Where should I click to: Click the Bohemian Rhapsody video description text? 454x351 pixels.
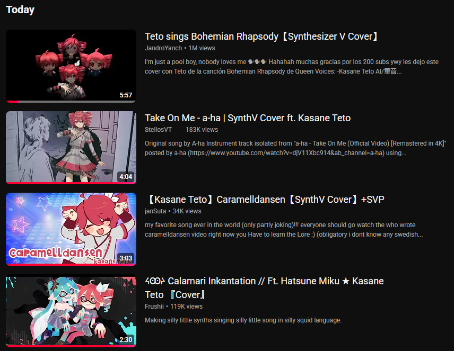[x=292, y=67]
